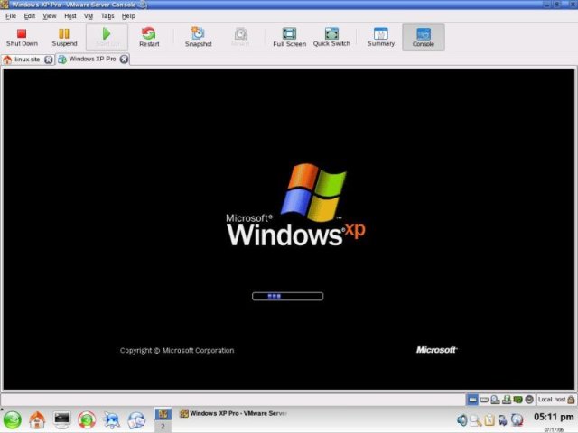Suspend the virtual machine

(64, 37)
